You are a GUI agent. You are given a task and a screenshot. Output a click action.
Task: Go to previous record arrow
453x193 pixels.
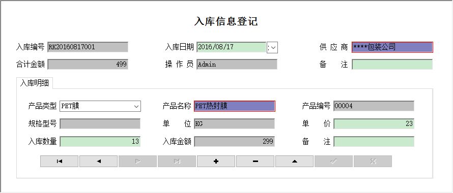coord(99,162)
